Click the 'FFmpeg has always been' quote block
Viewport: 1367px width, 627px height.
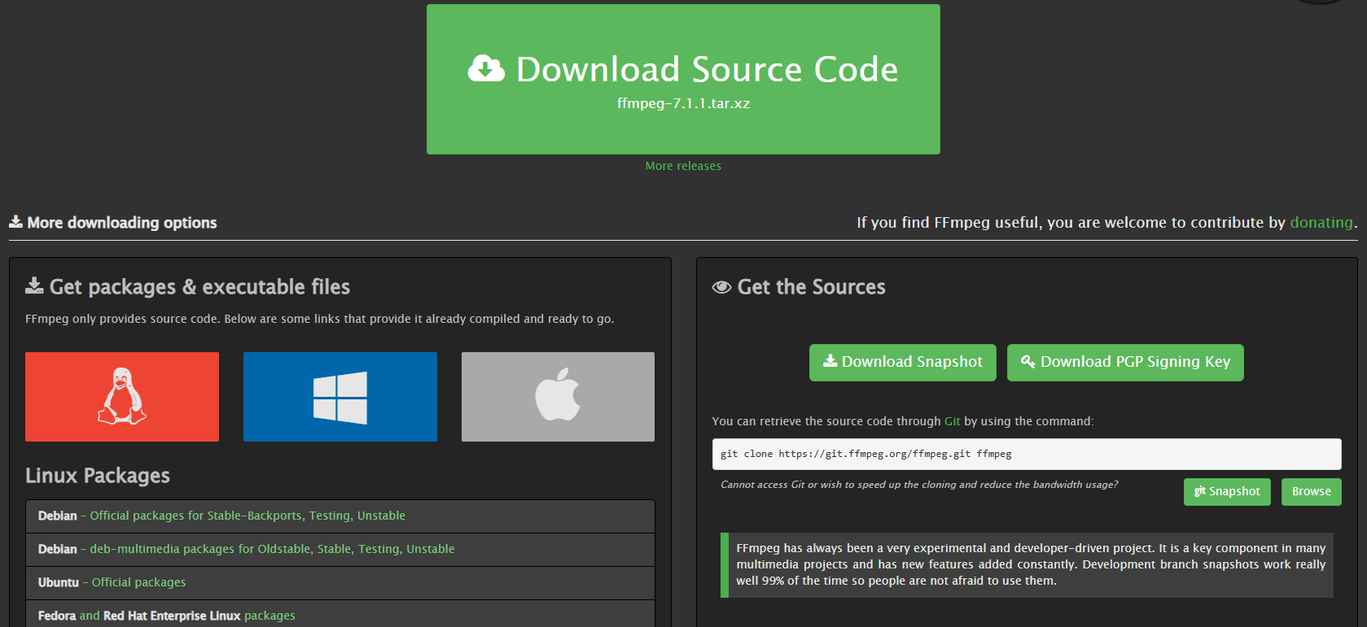(x=1027, y=564)
